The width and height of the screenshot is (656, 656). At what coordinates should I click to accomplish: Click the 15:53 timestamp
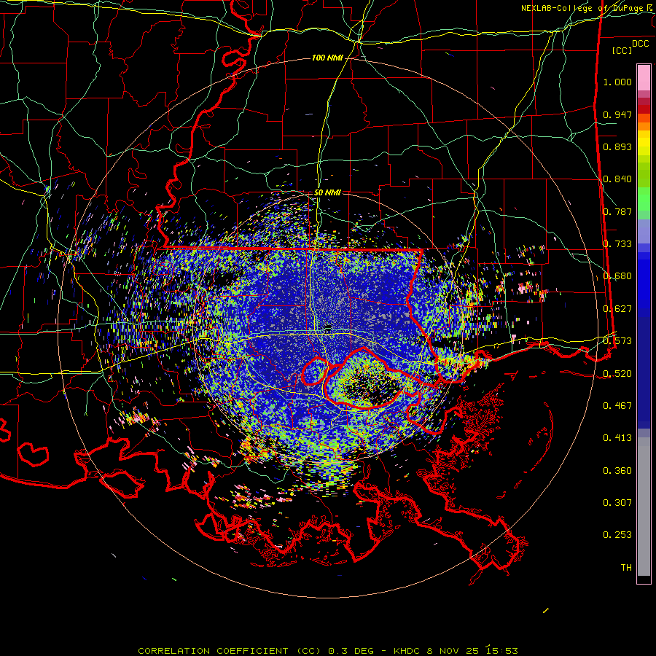coord(502,651)
